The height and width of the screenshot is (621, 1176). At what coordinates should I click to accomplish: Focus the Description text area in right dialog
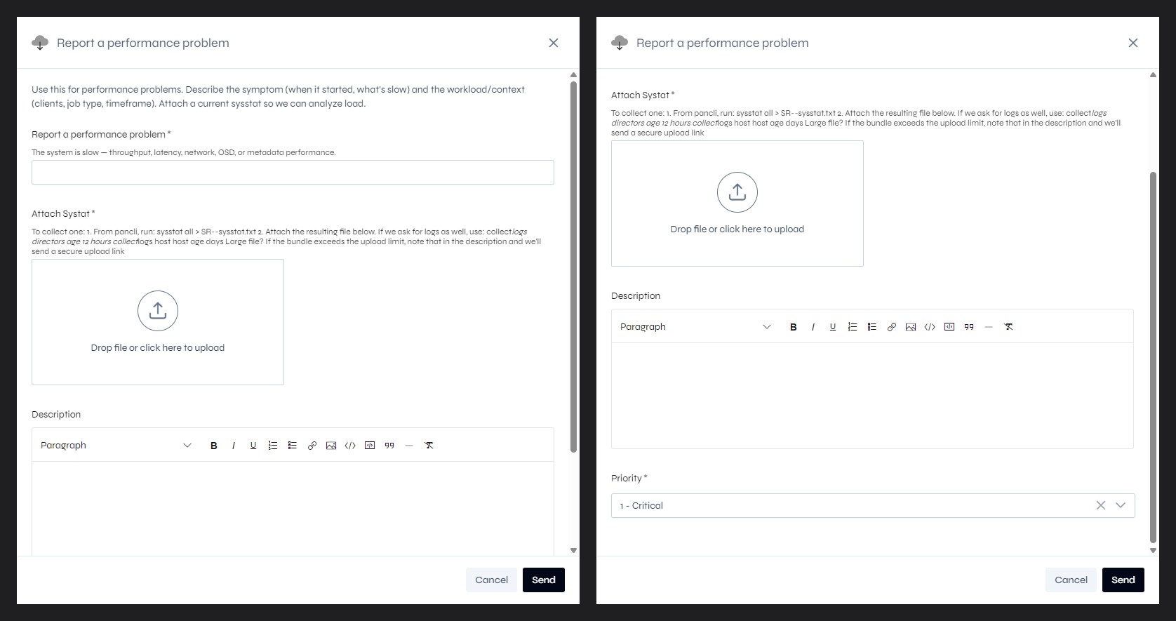click(872, 396)
